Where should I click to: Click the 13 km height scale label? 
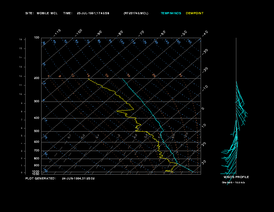click(x=21, y=67)
